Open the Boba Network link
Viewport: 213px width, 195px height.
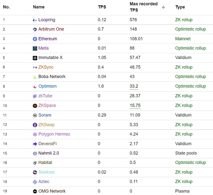pos(52,77)
